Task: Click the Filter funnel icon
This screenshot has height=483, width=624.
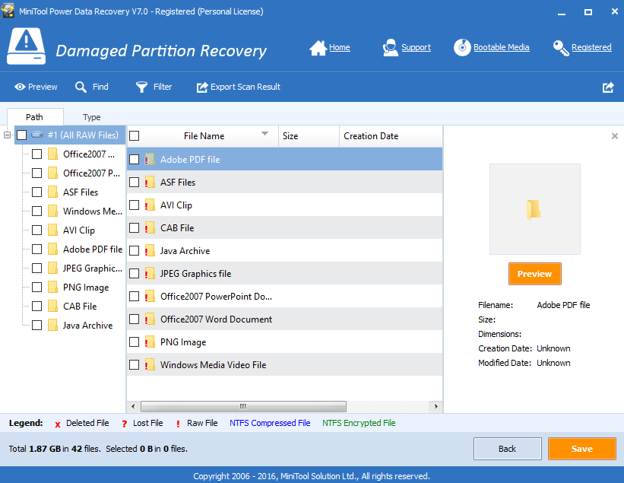Action: click(x=141, y=87)
